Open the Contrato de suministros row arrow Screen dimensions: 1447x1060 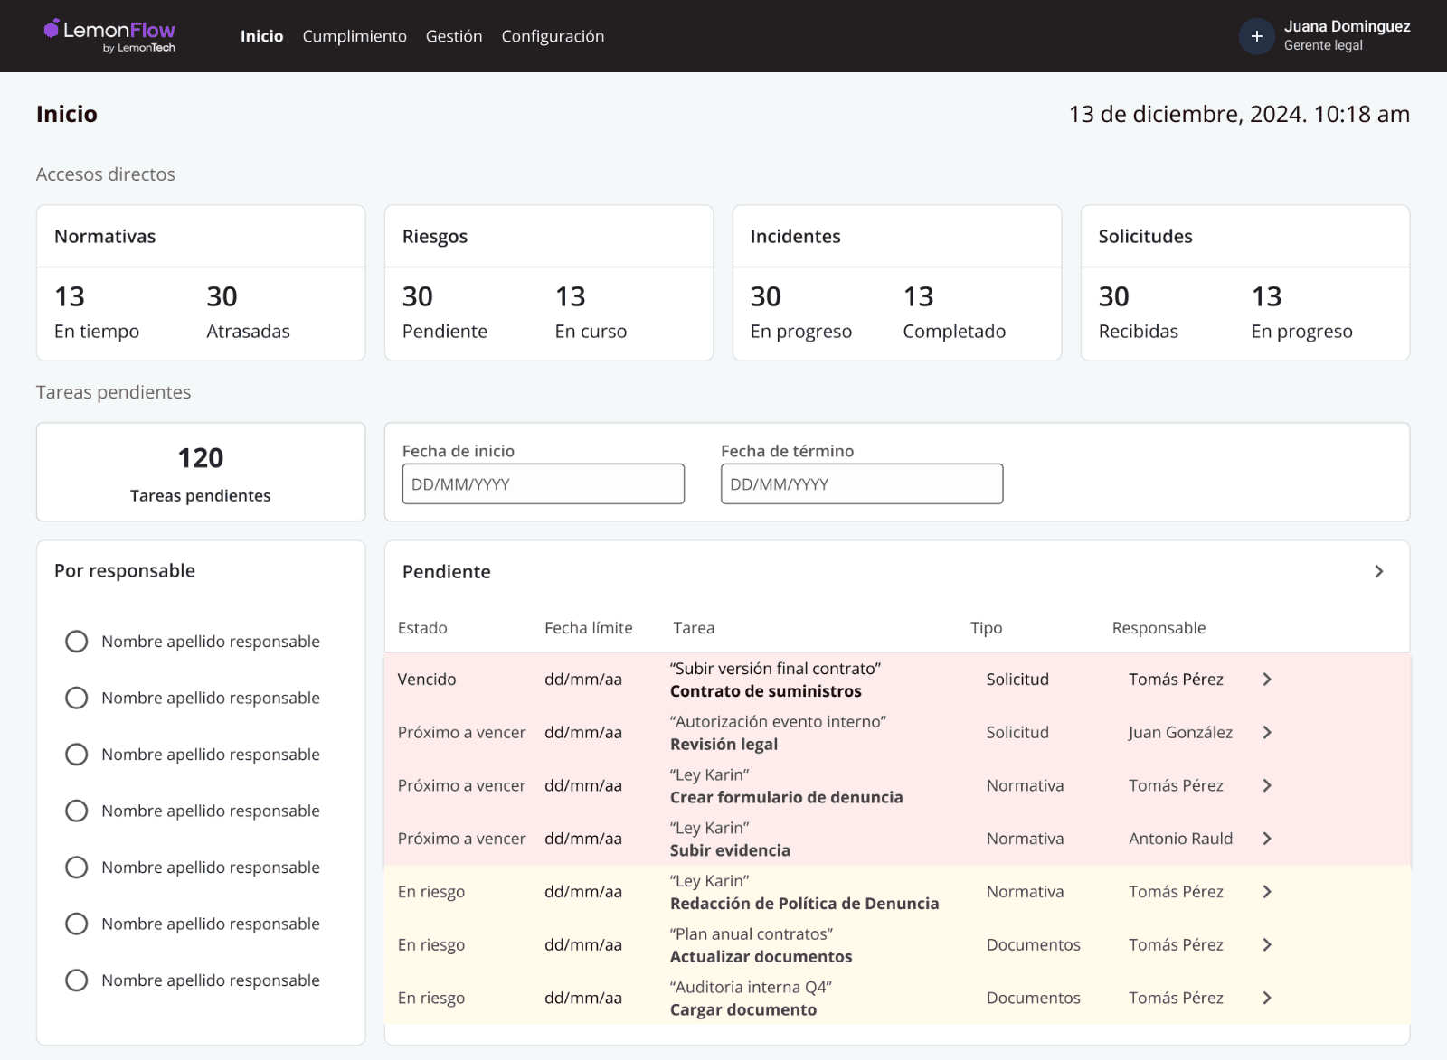tap(1267, 680)
